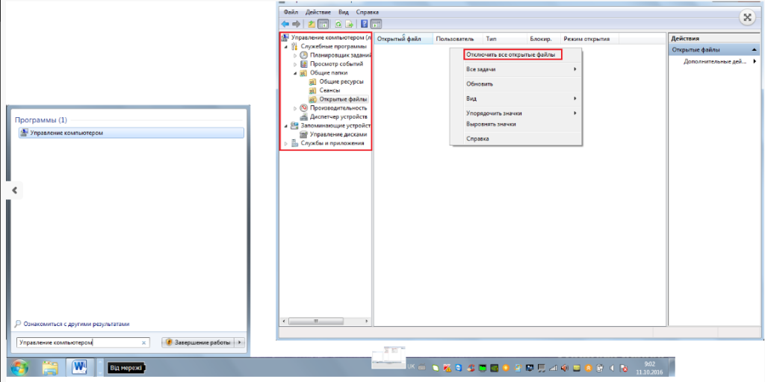This screenshot has width=765, height=382.
Task: Click the export list toolbar icon
Action: point(349,24)
